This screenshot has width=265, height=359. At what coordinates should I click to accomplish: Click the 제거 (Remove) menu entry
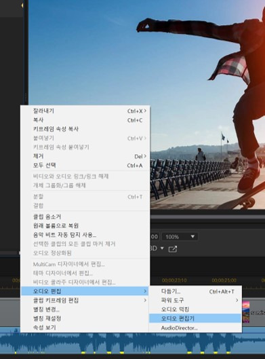[85, 156]
